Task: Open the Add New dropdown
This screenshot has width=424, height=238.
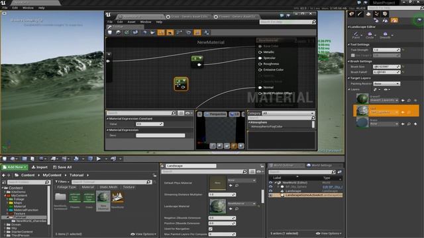Action: (x=15, y=167)
